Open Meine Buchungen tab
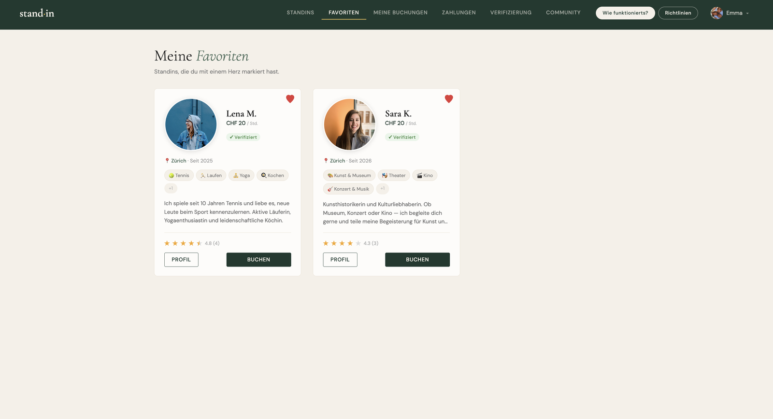Viewport: 773px width, 419px height. pos(401,13)
